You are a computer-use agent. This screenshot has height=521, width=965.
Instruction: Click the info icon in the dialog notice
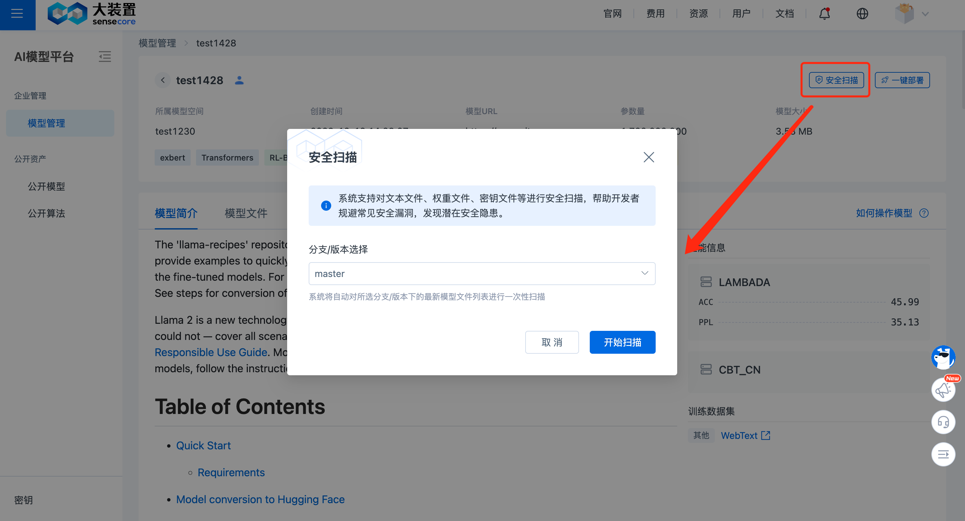[326, 206]
